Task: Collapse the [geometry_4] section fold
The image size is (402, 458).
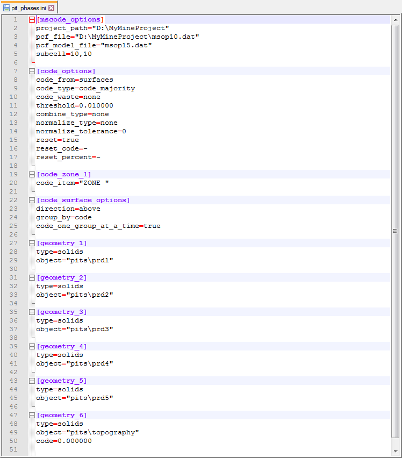Action: pyautogui.click(x=32, y=346)
